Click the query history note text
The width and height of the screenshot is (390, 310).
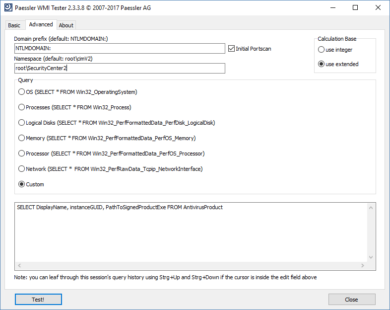click(165, 277)
